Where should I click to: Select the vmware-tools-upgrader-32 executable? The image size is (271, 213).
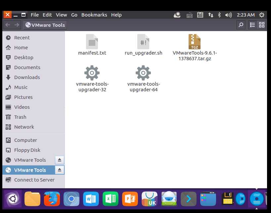click(92, 73)
